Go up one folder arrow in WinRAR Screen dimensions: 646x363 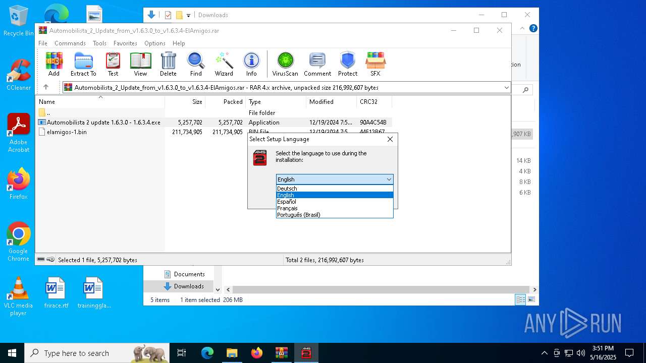[46, 87]
